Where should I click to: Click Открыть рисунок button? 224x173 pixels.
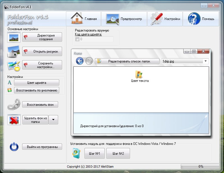click(x=42, y=51)
